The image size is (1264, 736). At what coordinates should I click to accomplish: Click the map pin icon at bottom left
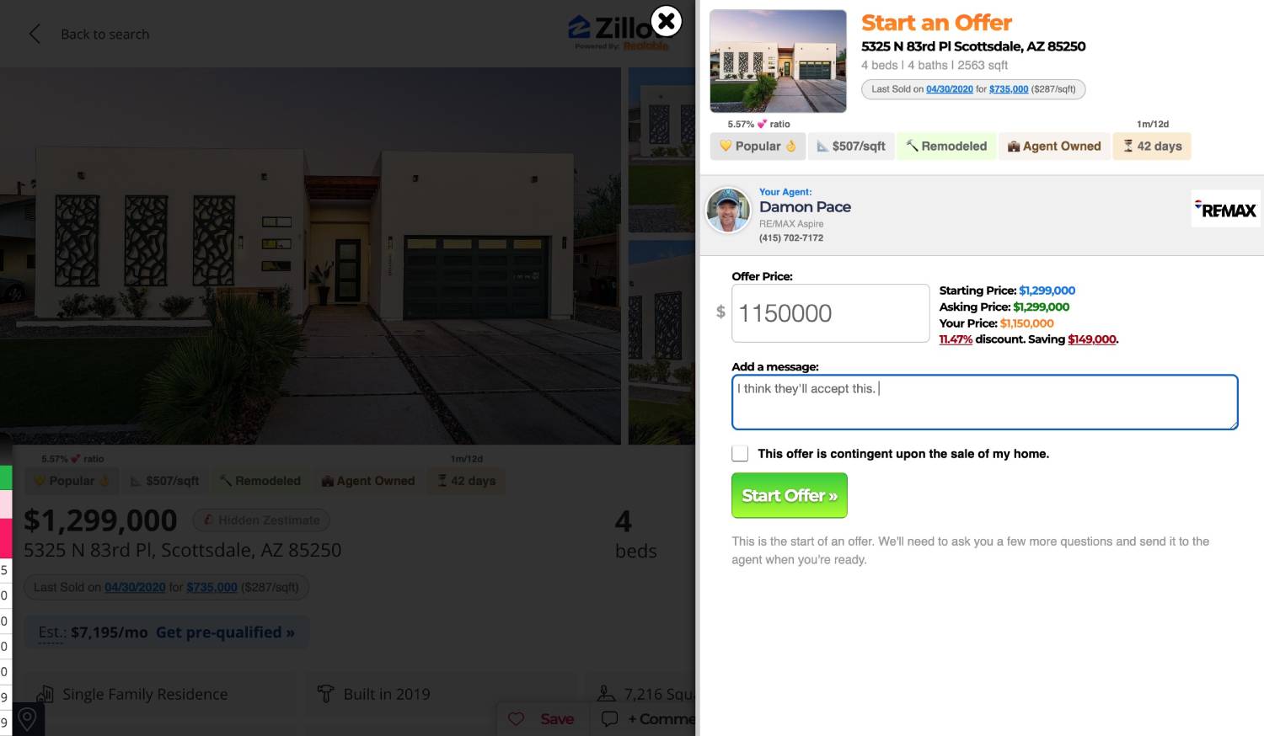coord(27,719)
